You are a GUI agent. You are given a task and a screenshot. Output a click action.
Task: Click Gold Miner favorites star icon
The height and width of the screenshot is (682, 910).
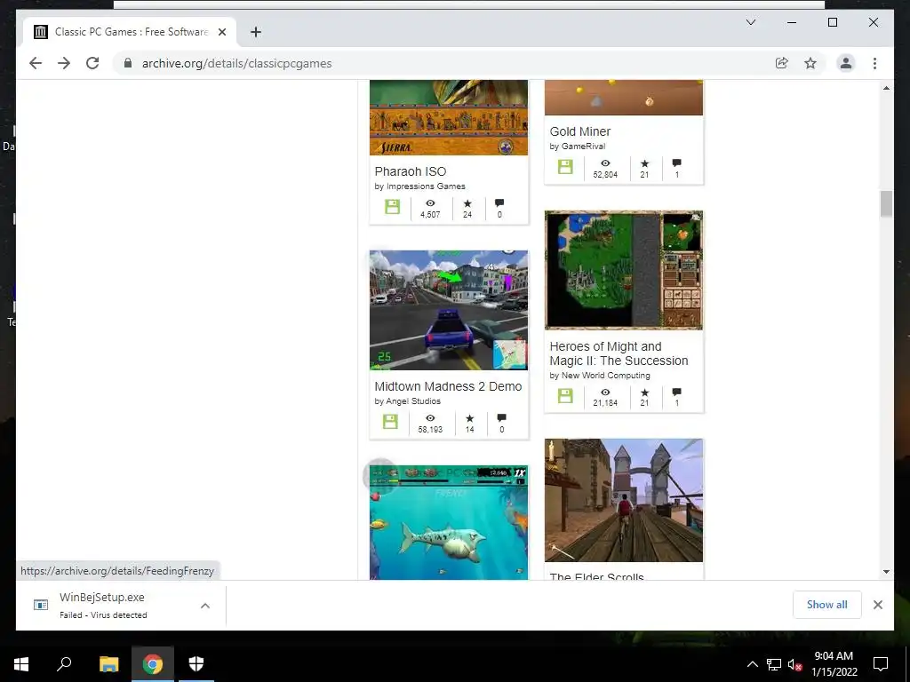click(x=644, y=163)
